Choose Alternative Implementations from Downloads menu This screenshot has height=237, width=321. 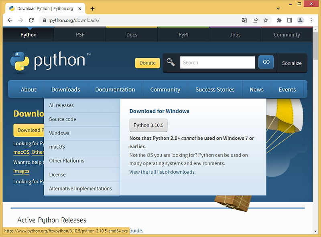pyautogui.click(x=82, y=189)
